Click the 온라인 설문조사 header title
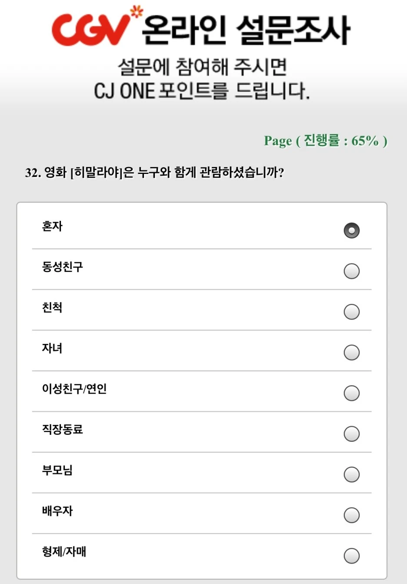Screen dimensions: 407x584 click(x=246, y=30)
